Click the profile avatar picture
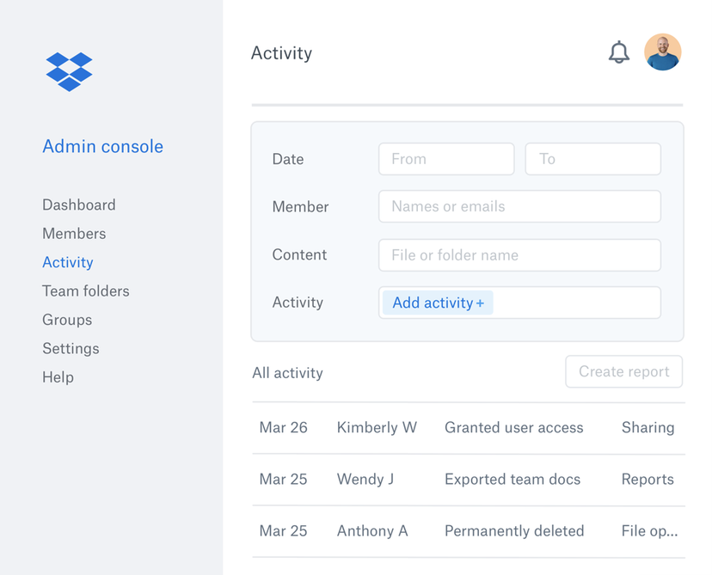Viewport: 712px width, 575px height. tap(662, 52)
